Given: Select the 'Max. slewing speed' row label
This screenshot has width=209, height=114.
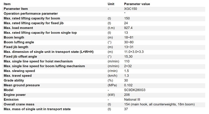Looking at the screenshot, I should tap(19, 71).
